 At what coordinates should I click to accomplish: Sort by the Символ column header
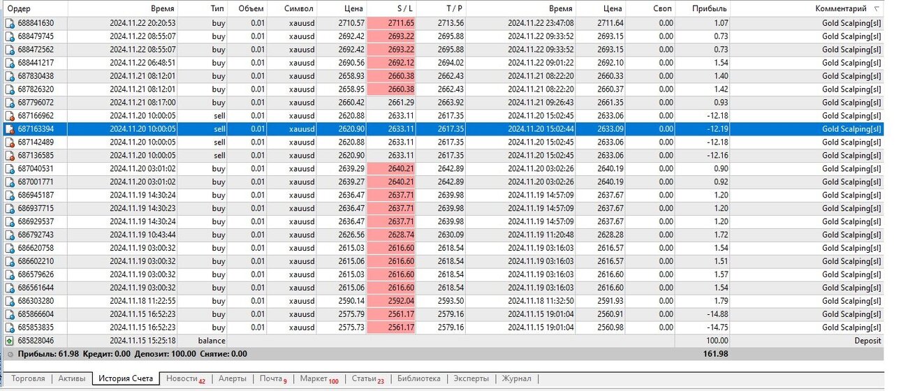293,8
